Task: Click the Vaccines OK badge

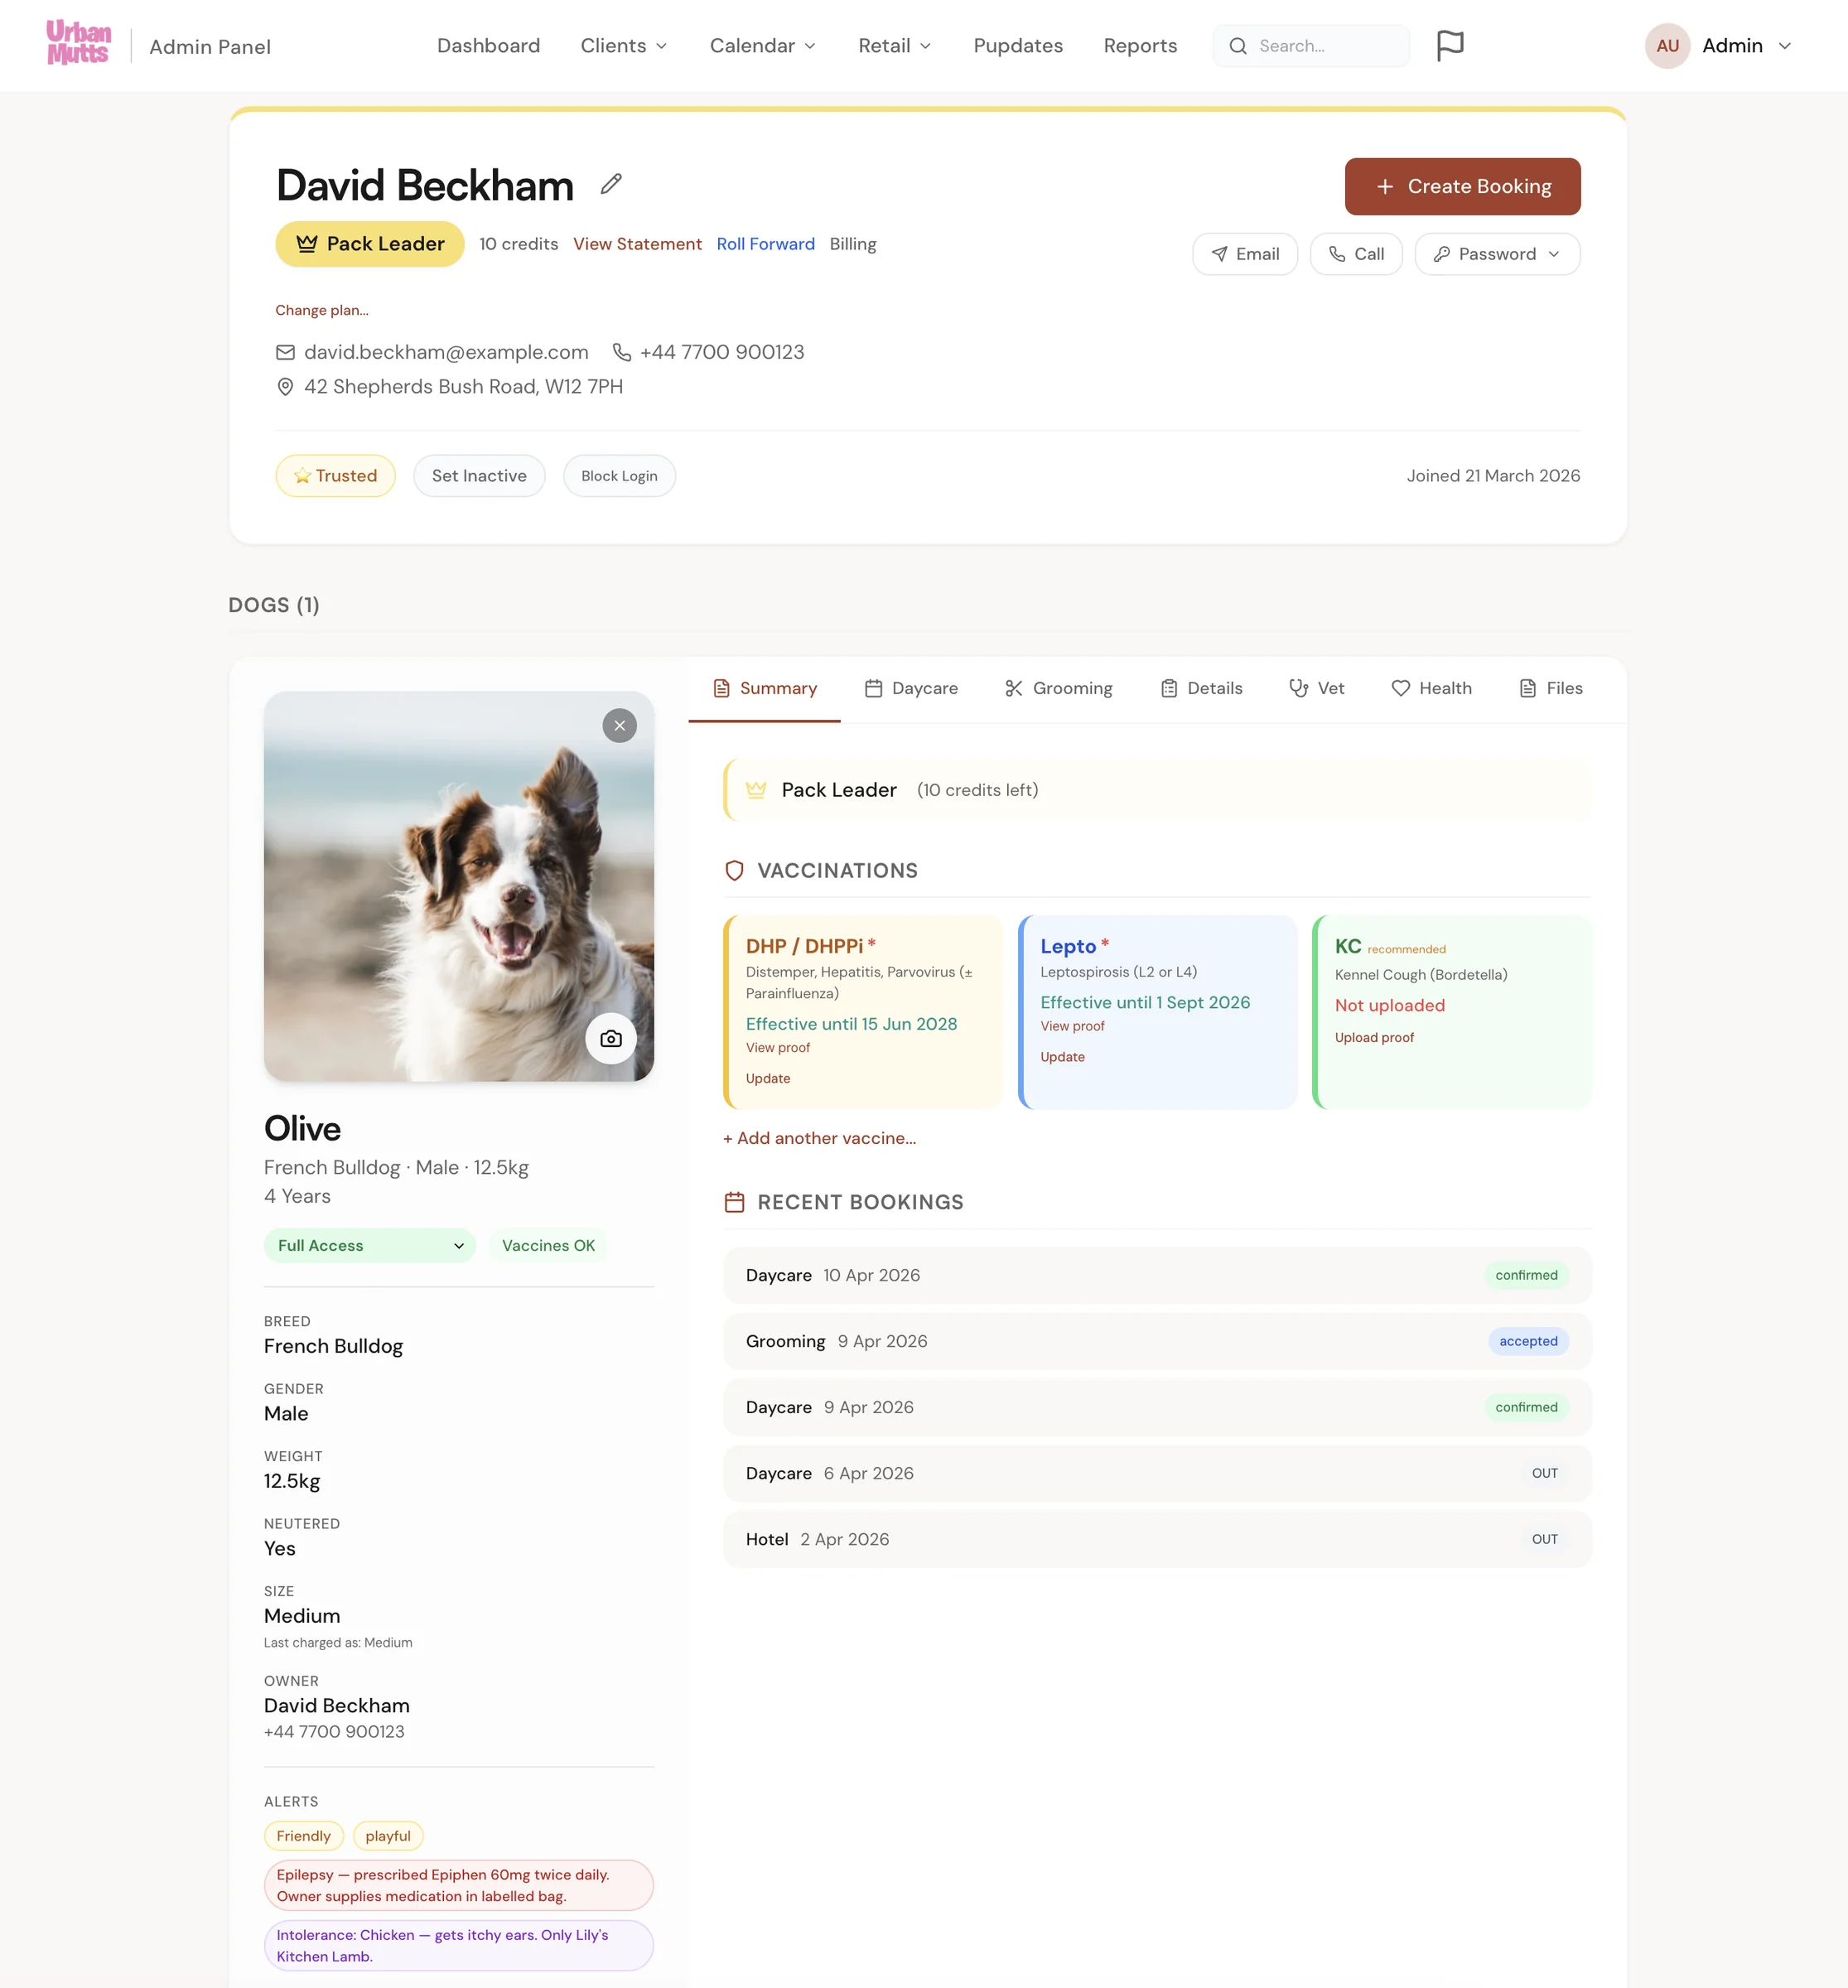Action: [x=548, y=1245]
